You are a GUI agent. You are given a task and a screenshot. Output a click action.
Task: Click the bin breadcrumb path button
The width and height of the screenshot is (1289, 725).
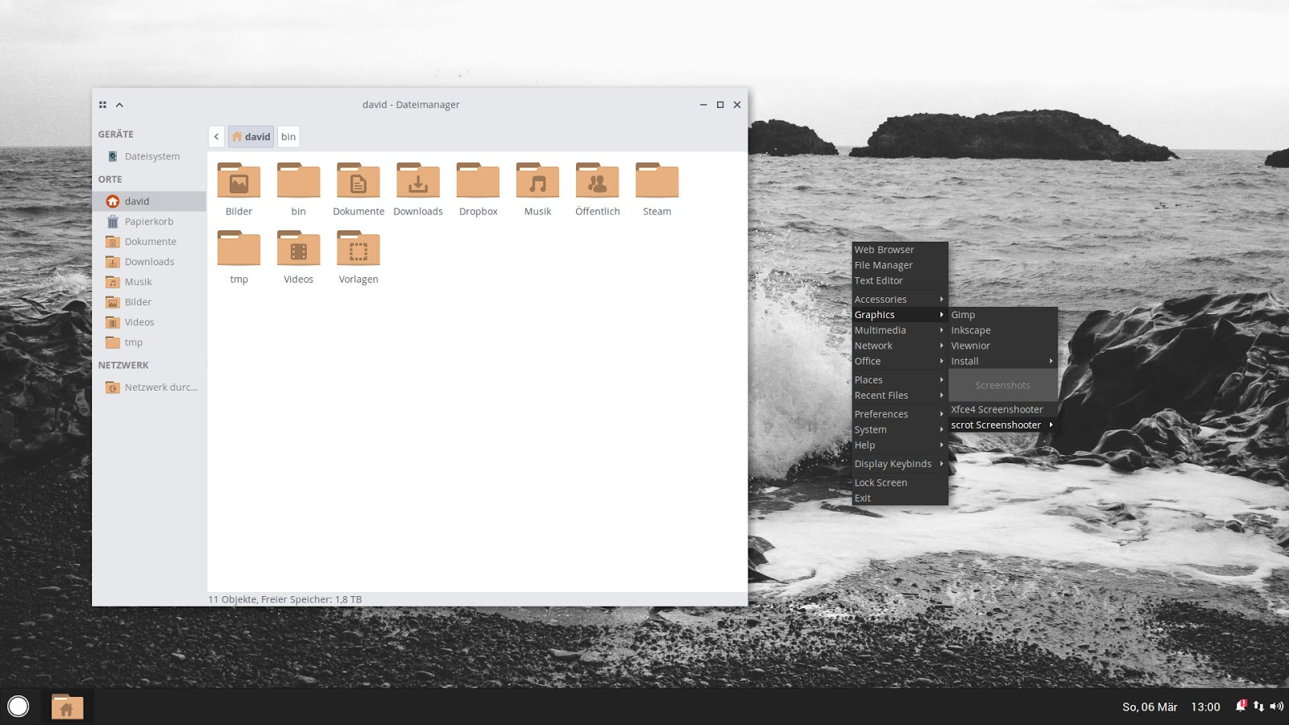click(288, 137)
